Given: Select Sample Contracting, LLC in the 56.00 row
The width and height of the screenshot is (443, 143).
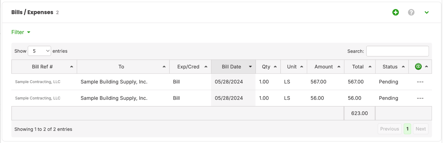Looking at the screenshot, I should (x=38, y=98).
